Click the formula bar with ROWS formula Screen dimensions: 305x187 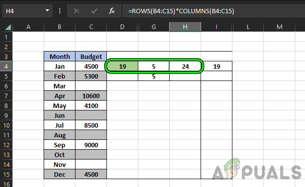tap(214, 11)
